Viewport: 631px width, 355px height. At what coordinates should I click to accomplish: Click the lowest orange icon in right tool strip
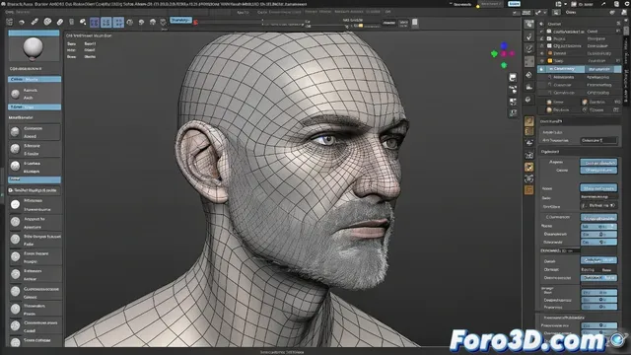tap(529, 189)
